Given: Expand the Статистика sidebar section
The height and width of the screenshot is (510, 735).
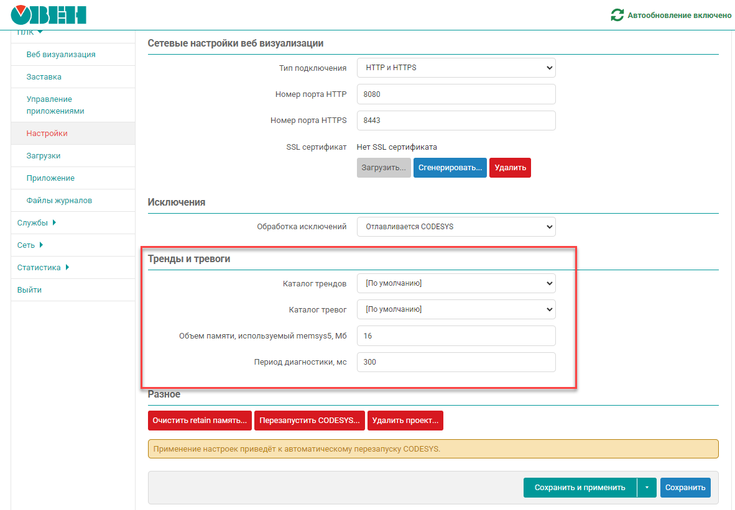Looking at the screenshot, I should click(x=43, y=268).
